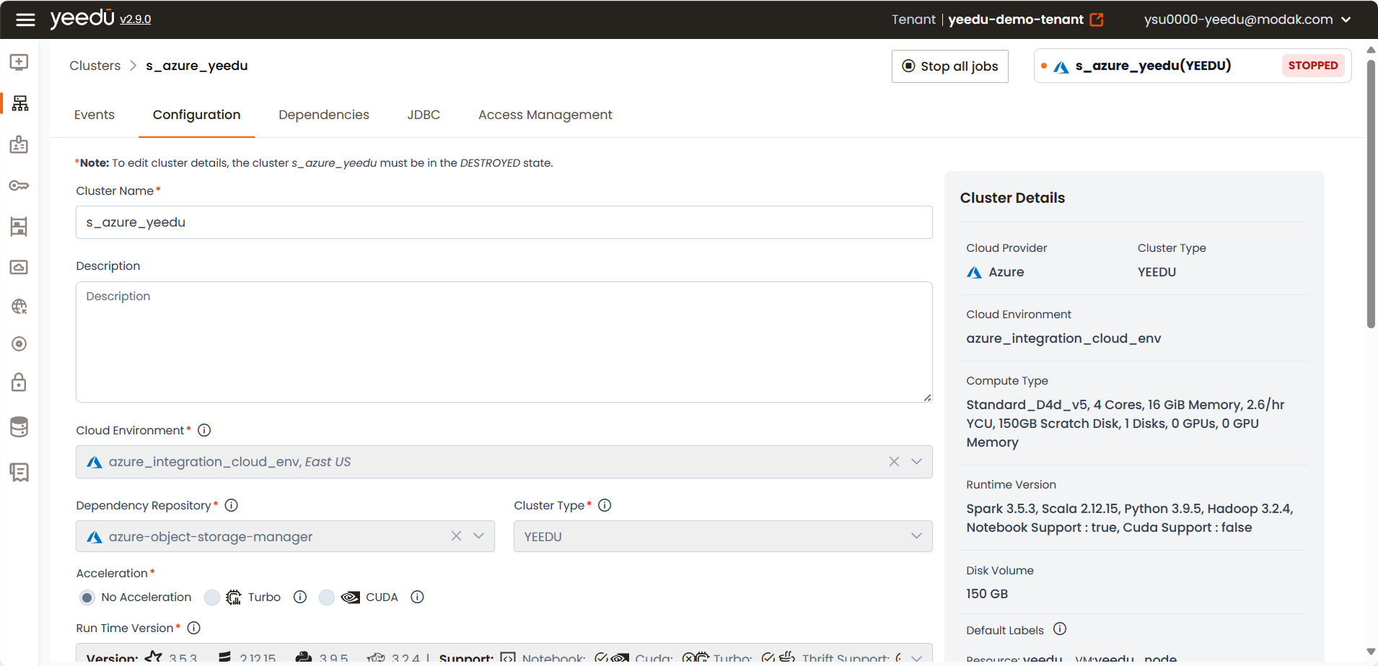Click the Description text area
Screen dimensions: 1378x666
(504, 342)
